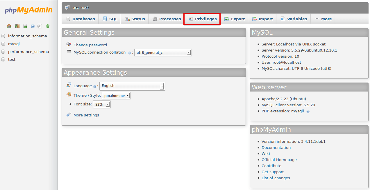Open the Documentation link in phpMyAdmin panel
The image size is (370, 190).
pyautogui.click(x=276, y=148)
